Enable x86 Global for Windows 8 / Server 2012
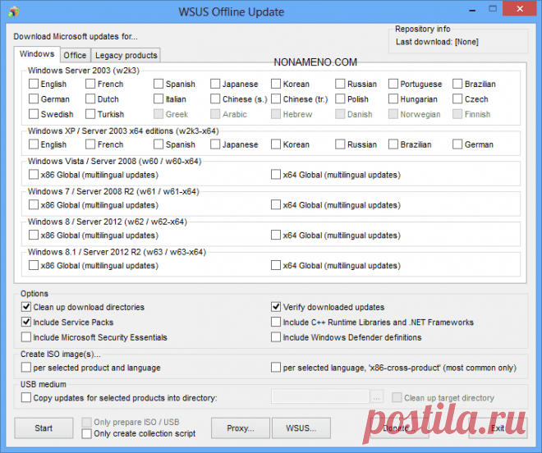This screenshot has width=542, height=453. click(34, 235)
